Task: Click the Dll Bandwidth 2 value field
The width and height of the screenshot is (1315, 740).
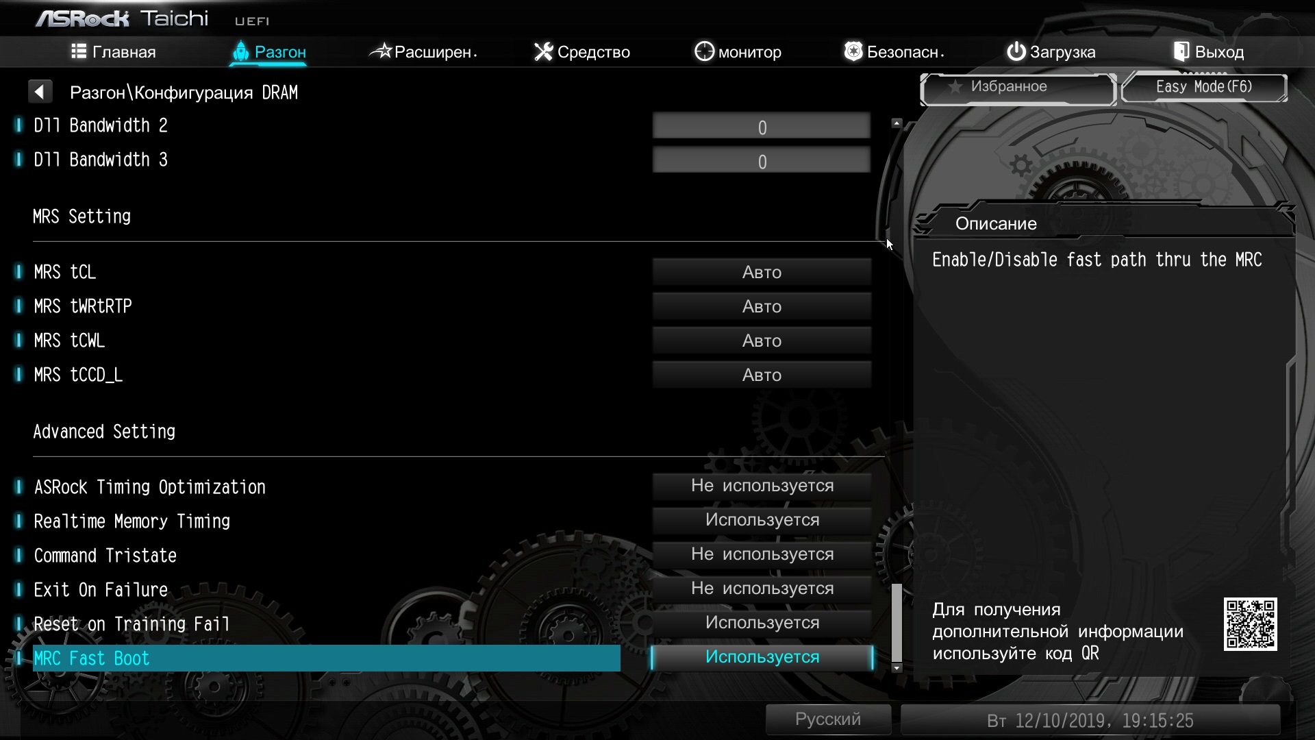Action: (x=762, y=127)
